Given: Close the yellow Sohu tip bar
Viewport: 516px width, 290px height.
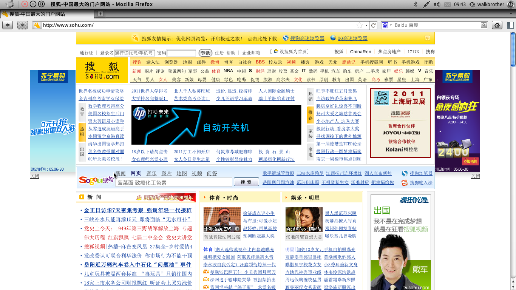Looking at the screenshot, I should pyautogui.click(x=427, y=38).
